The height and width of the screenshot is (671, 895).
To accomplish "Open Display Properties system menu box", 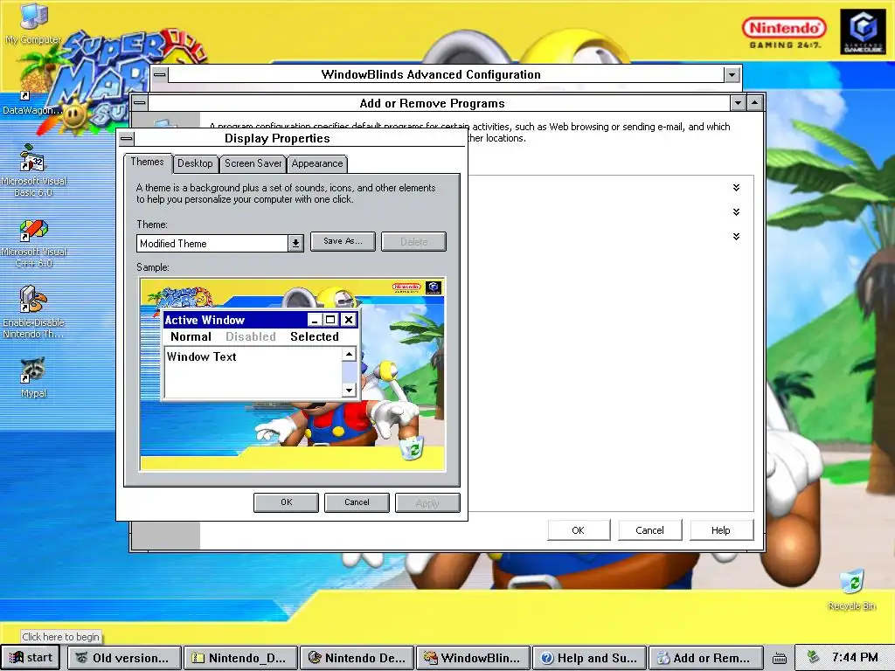I will click(x=127, y=138).
